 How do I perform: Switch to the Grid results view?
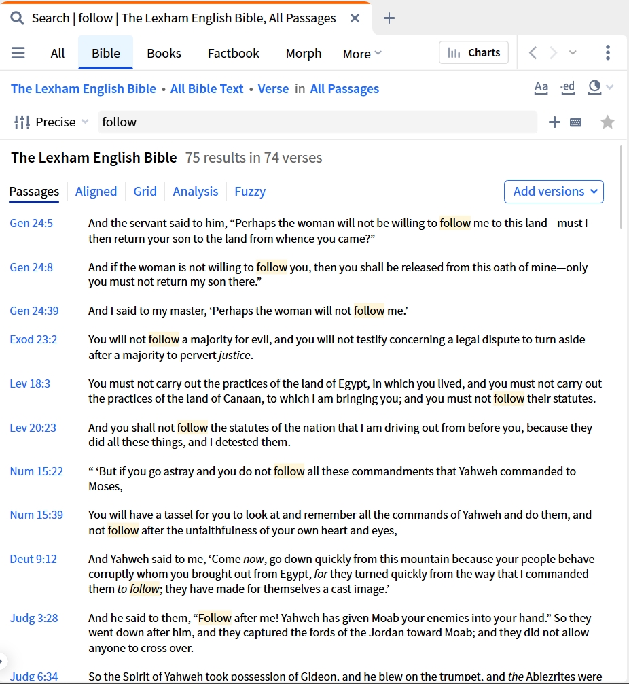point(145,192)
